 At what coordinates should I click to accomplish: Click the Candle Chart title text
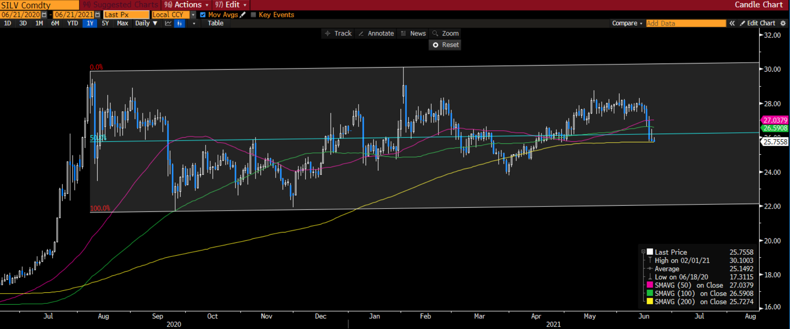point(759,5)
